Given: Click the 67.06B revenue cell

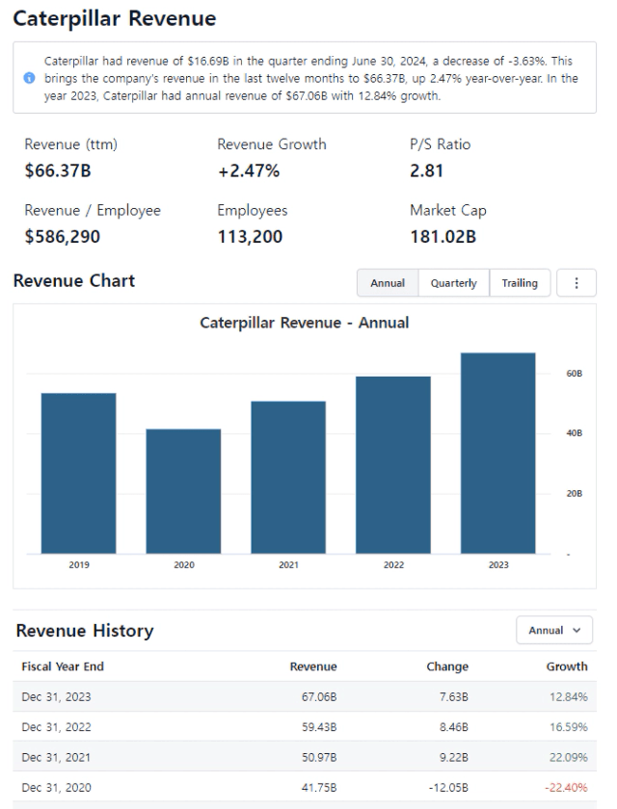Looking at the screenshot, I should (319, 696).
